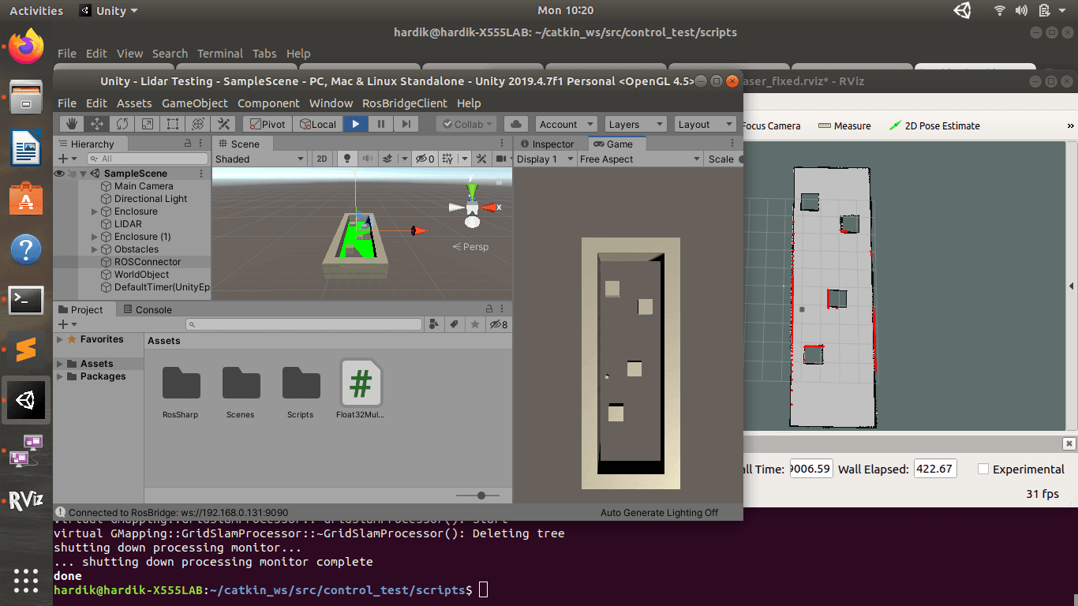1078x606 pixels.
Task: Open Firefox from the dock
Action: tap(26, 47)
